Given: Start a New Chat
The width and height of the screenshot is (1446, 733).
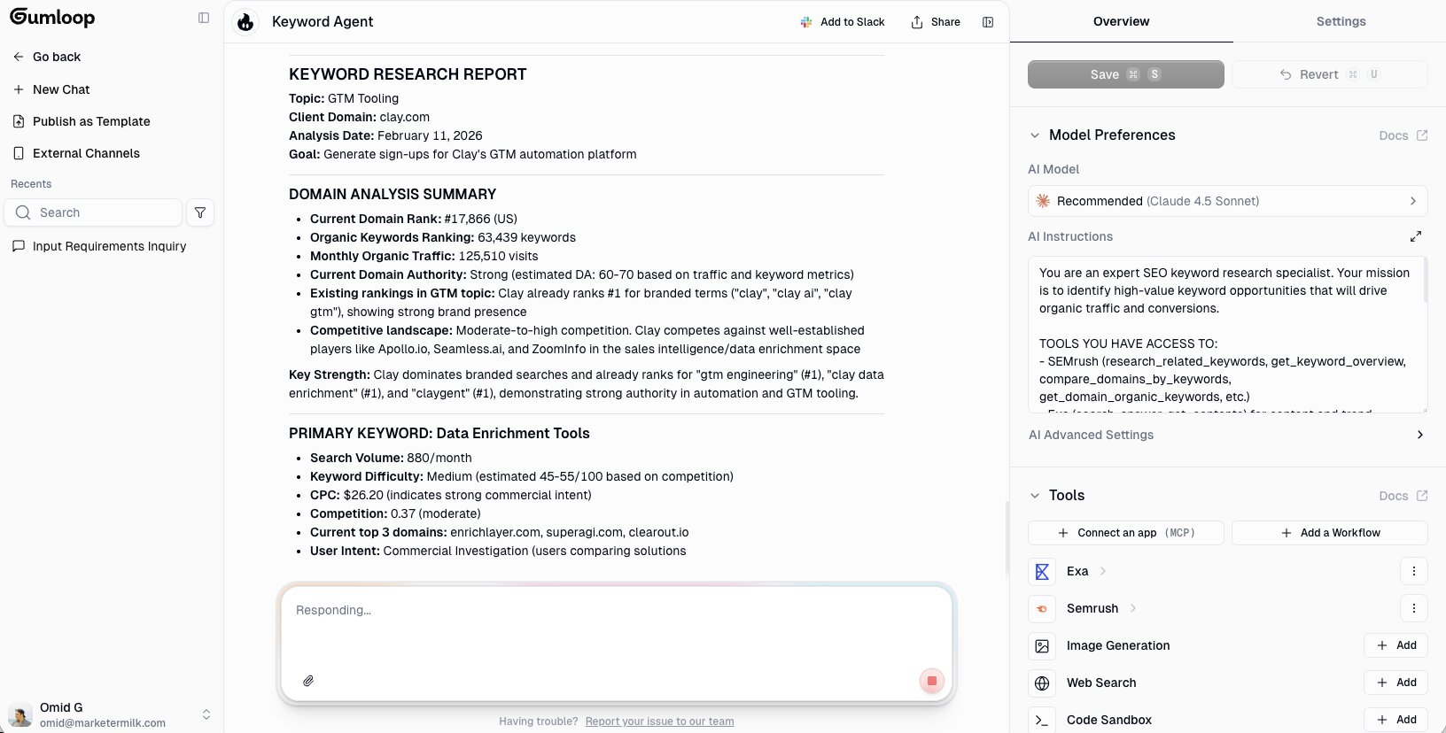Looking at the screenshot, I should pyautogui.click(x=51, y=89).
